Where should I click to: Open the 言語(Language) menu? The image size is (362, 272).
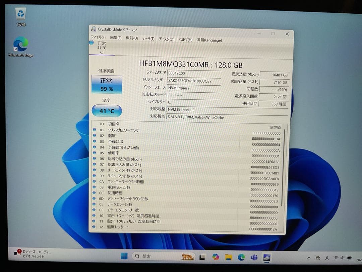pyautogui.click(x=209, y=40)
